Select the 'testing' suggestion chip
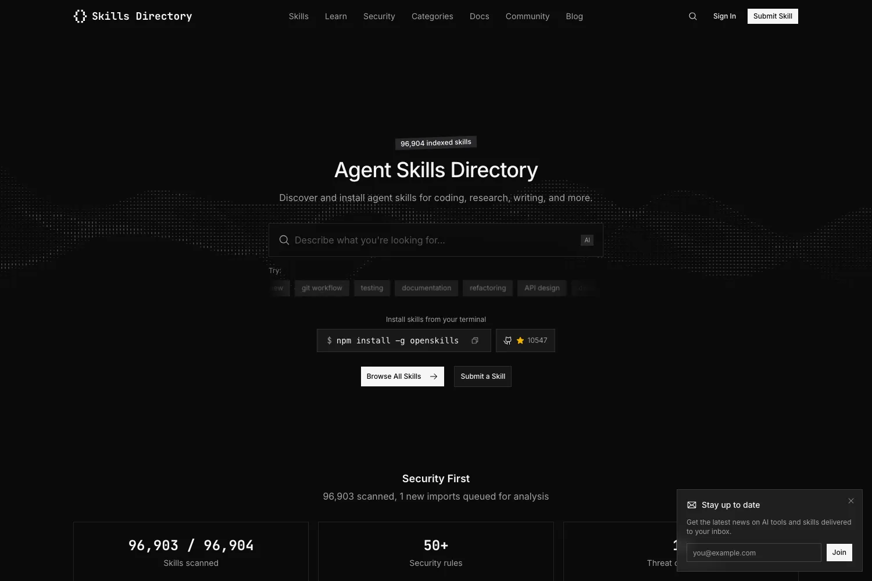Image resolution: width=872 pixels, height=581 pixels. point(372,288)
